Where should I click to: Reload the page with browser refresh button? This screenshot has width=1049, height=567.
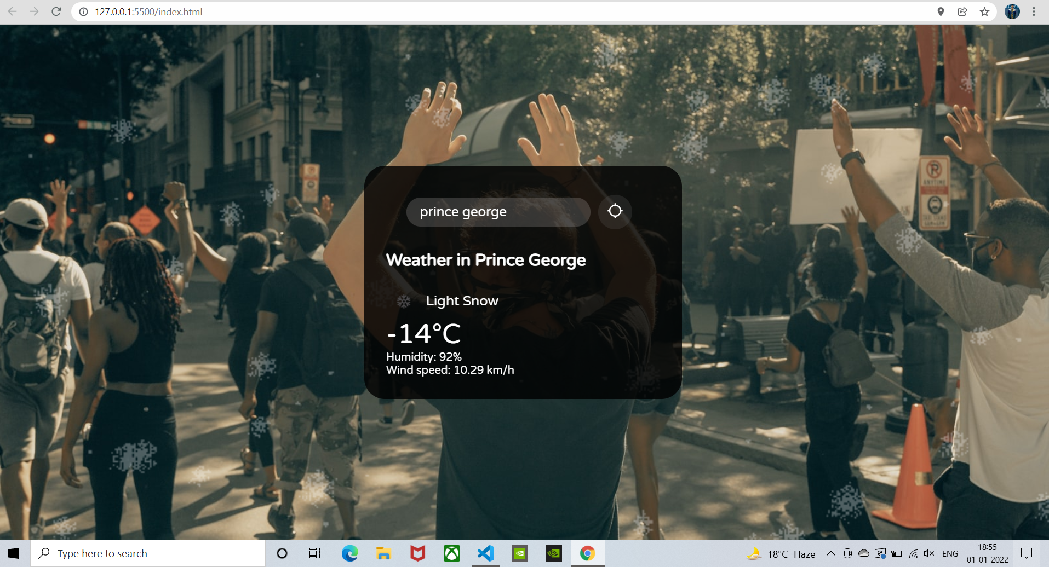pyautogui.click(x=56, y=11)
